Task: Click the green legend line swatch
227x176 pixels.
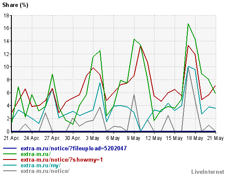Action: coord(10,154)
